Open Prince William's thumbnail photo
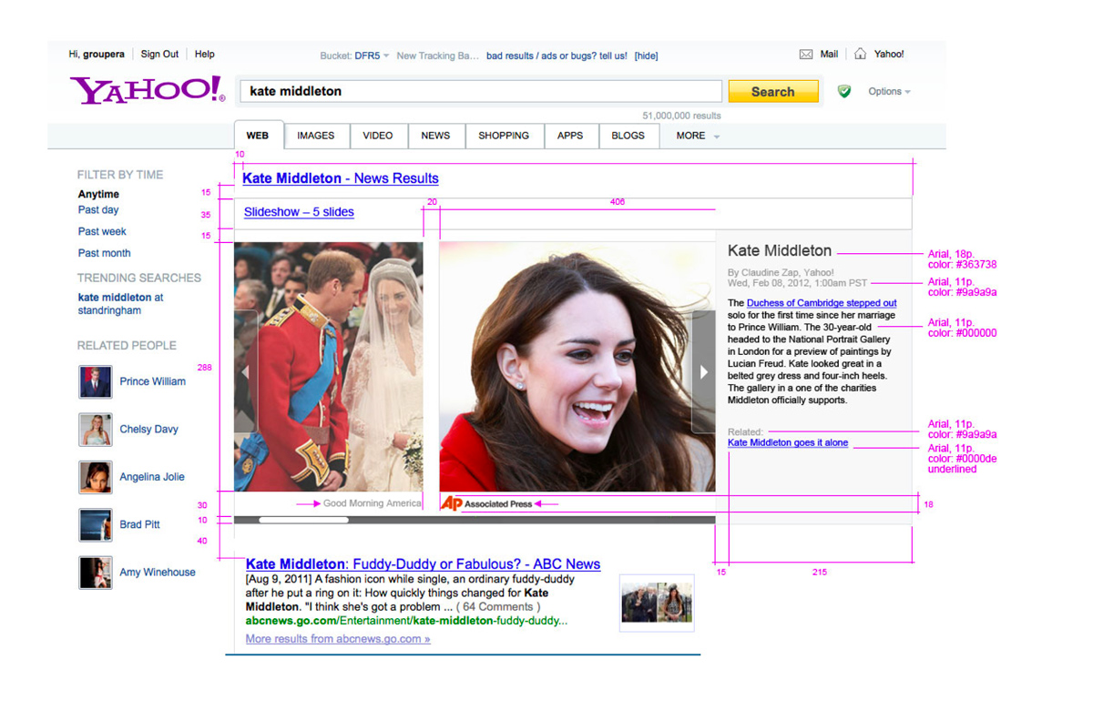This screenshot has height=710, width=1093. click(96, 382)
